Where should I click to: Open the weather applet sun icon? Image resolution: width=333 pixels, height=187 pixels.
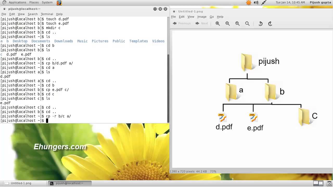(x=249, y=3)
